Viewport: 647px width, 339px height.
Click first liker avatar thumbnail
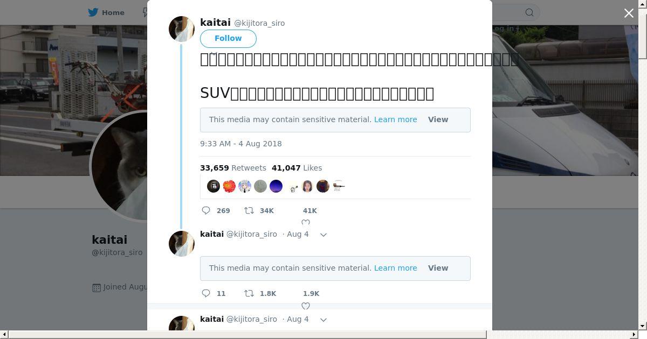[x=214, y=186]
